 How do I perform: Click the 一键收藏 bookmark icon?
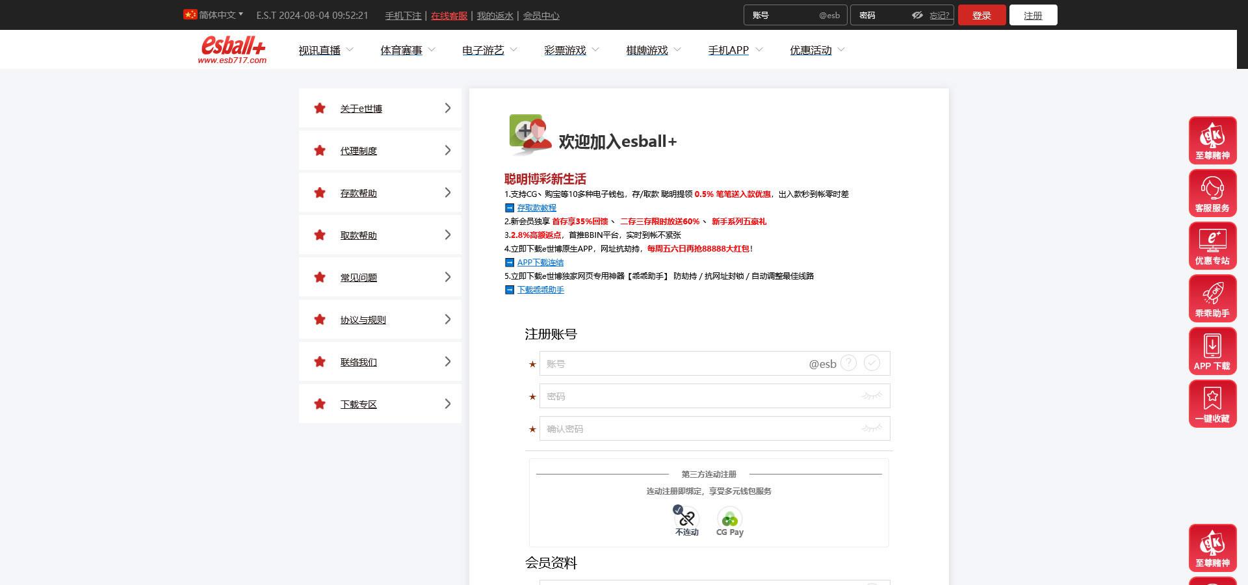1212,404
